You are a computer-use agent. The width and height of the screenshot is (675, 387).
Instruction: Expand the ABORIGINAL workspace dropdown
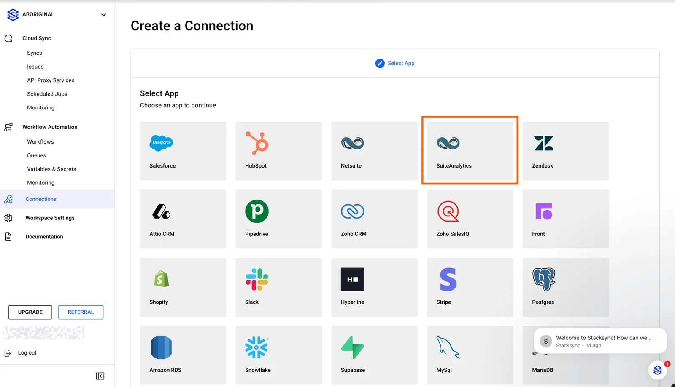tap(103, 15)
